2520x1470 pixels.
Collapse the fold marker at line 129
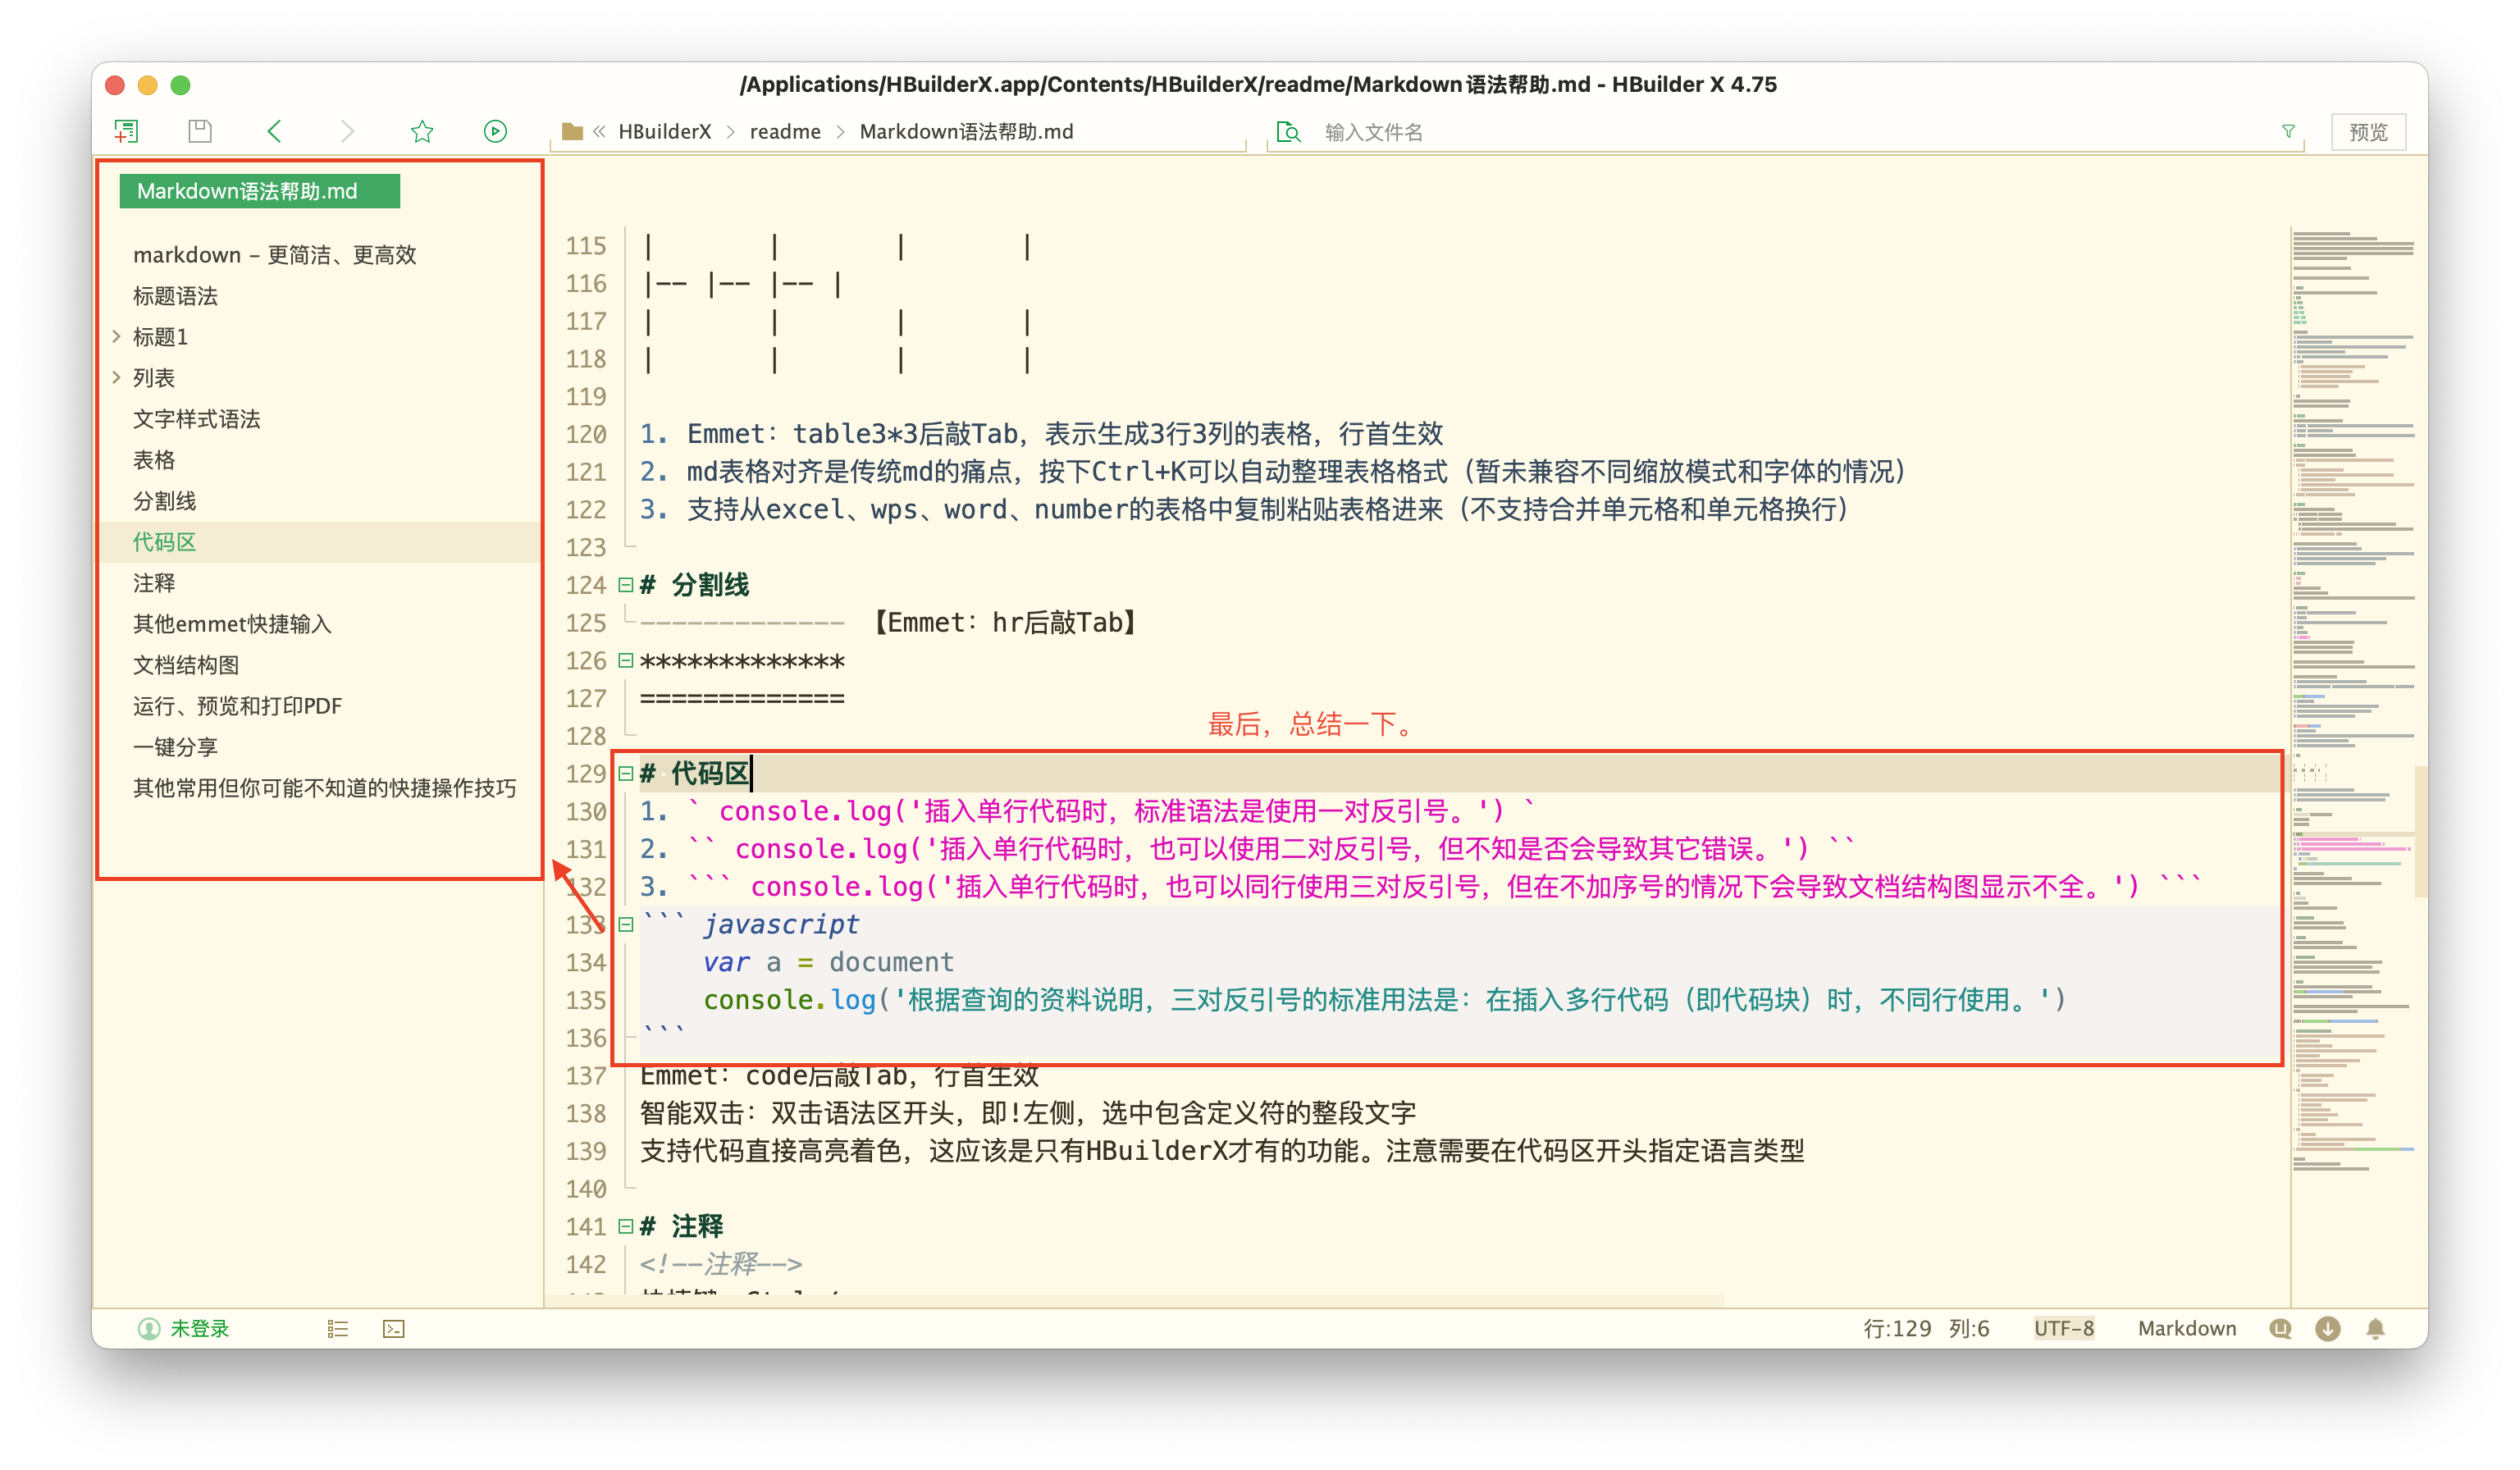[626, 773]
